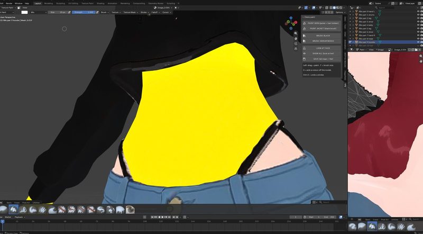Expand the part 3 shoe outliner row
Screen dimensions: 423x234
(353, 22)
